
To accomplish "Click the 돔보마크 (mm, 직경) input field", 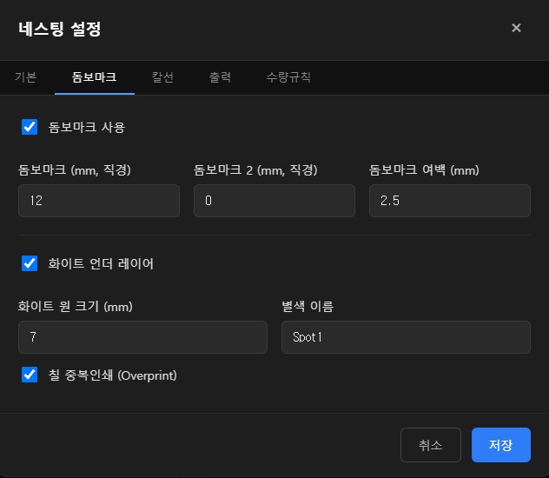I will [99, 201].
